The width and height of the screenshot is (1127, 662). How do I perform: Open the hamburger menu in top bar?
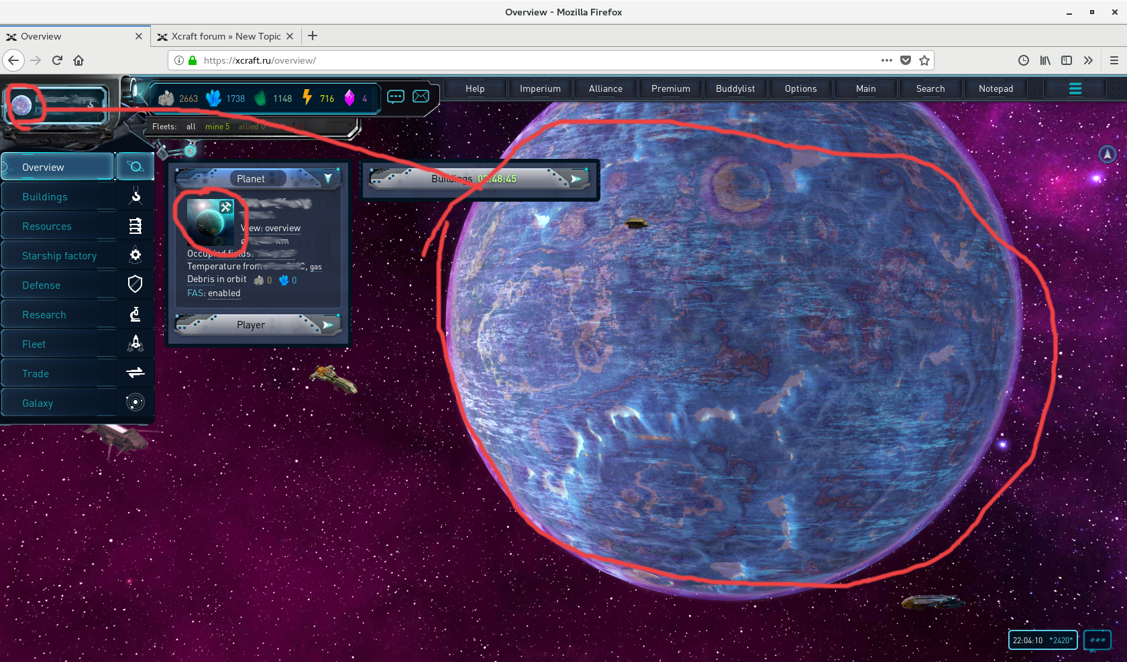coord(1075,88)
